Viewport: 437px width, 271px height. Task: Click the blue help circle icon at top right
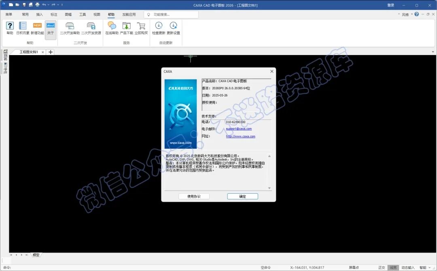tap(417, 14)
